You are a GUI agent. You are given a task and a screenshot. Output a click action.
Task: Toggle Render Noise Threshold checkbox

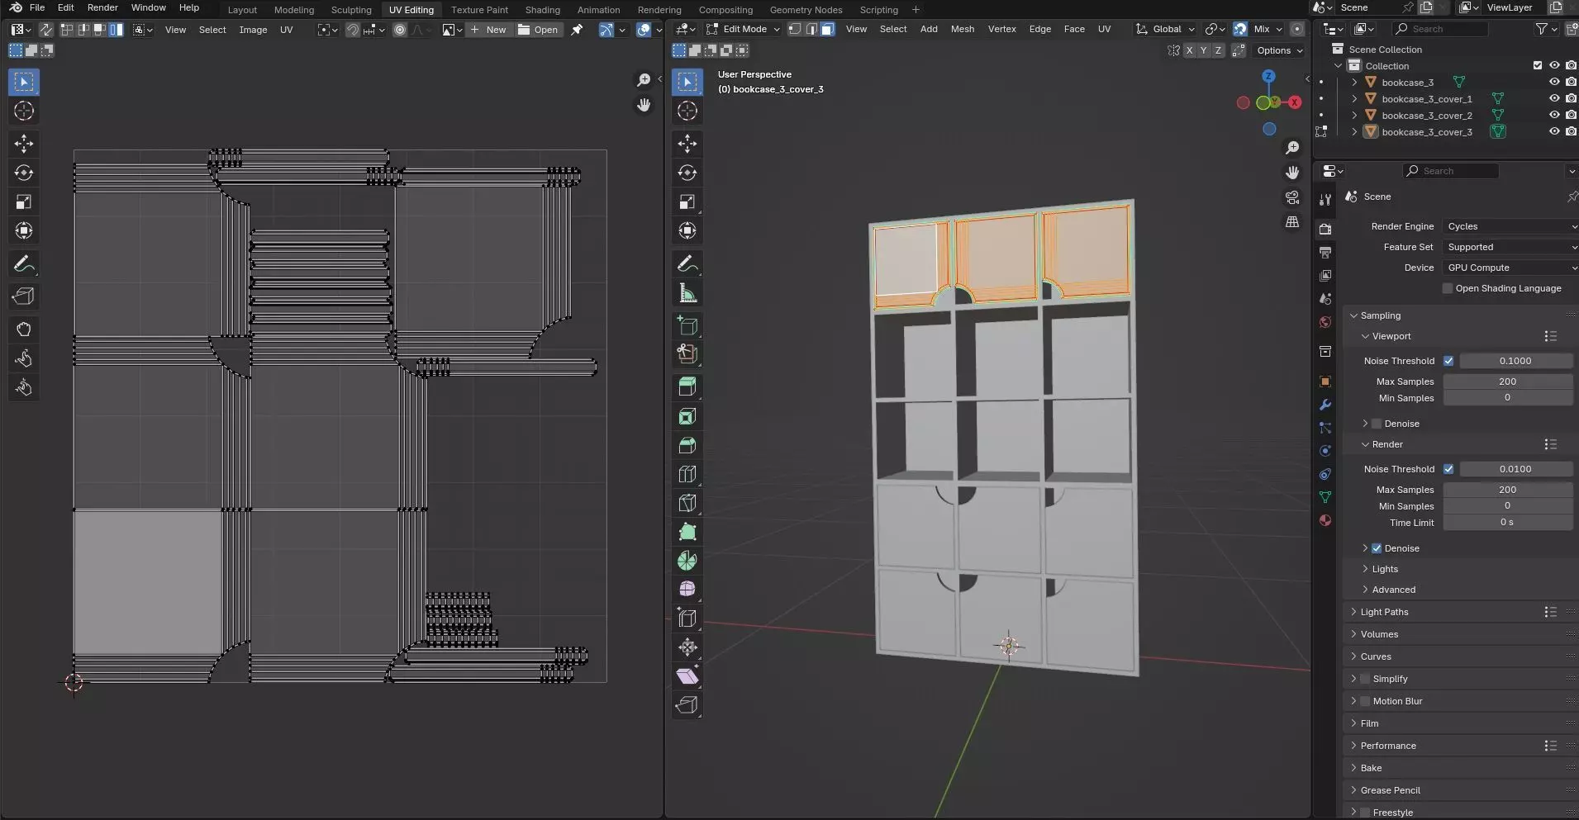pyautogui.click(x=1448, y=469)
